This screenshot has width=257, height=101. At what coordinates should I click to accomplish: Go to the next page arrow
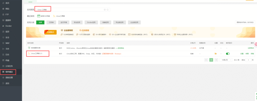tap(216, 60)
